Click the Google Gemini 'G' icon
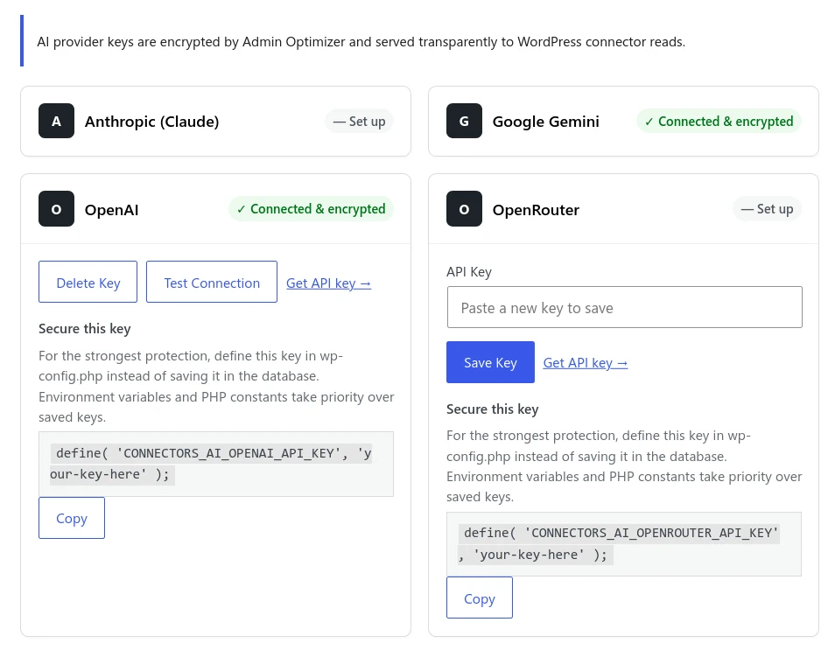The height and width of the screenshot is (657, 828). 464,121
